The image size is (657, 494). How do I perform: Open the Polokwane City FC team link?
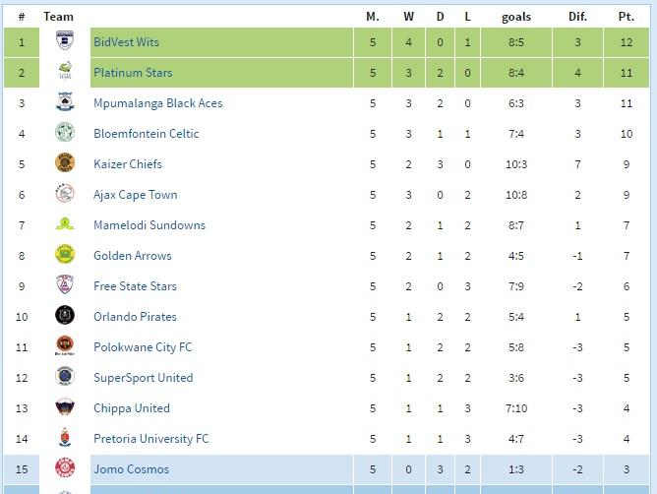(143, 347)
